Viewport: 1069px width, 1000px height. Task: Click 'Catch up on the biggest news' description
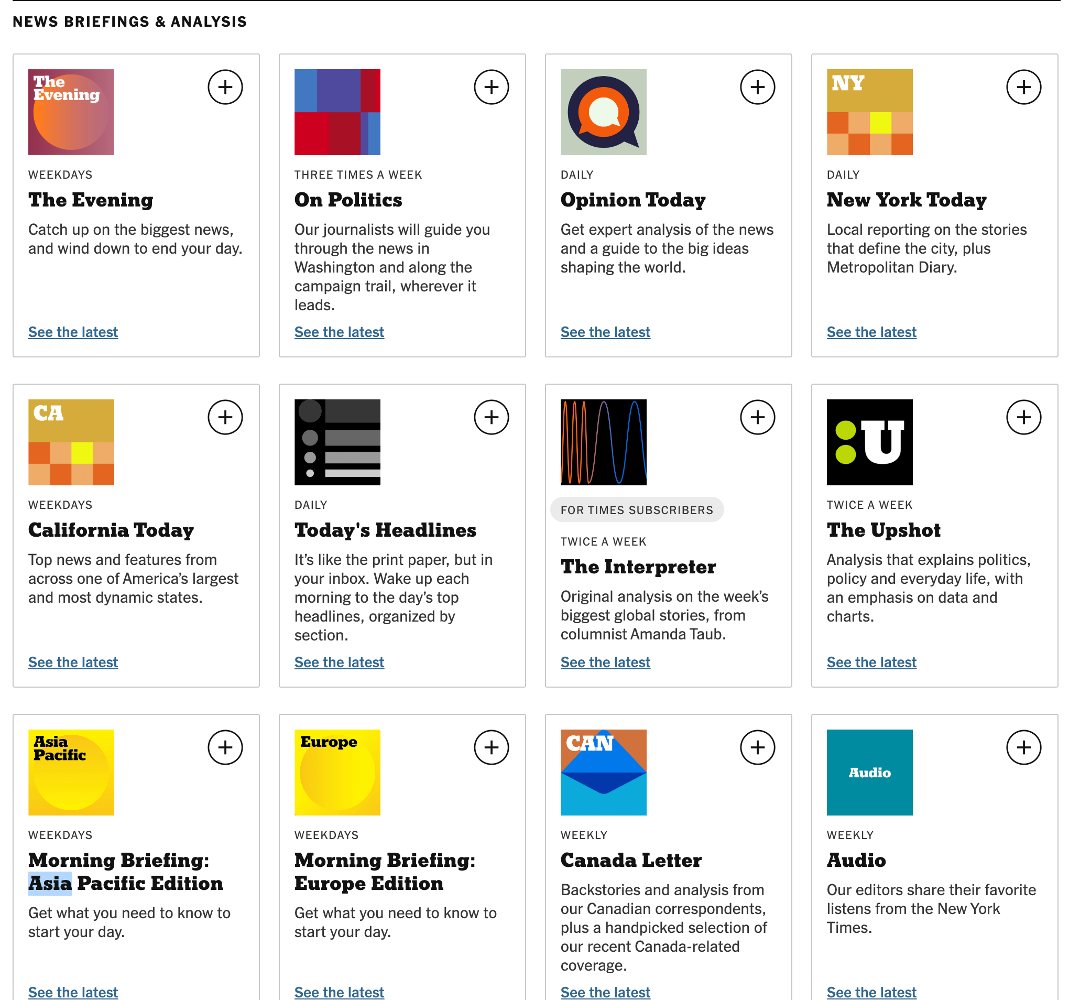[x=136, y=240]
